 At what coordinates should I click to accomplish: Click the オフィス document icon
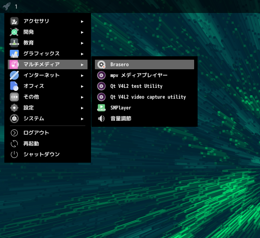[14, 86]
